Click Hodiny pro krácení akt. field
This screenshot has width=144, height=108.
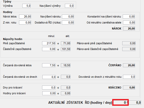(66, 93)
